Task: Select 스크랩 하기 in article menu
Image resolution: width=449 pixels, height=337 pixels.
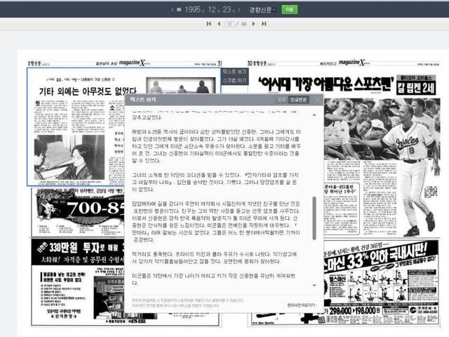Action: [234, 81]
